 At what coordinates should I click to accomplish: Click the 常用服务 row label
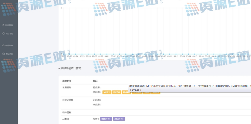[67, 88]
